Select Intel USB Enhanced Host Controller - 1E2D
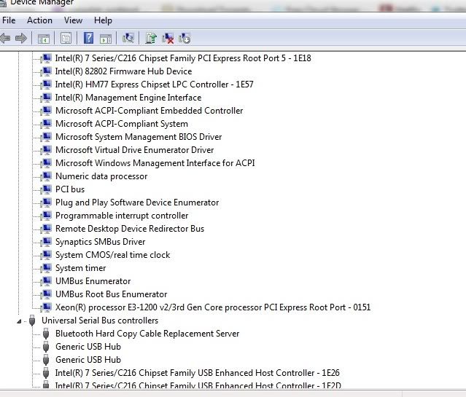Viewport: 466px width, 397px height. pos(198,385)
